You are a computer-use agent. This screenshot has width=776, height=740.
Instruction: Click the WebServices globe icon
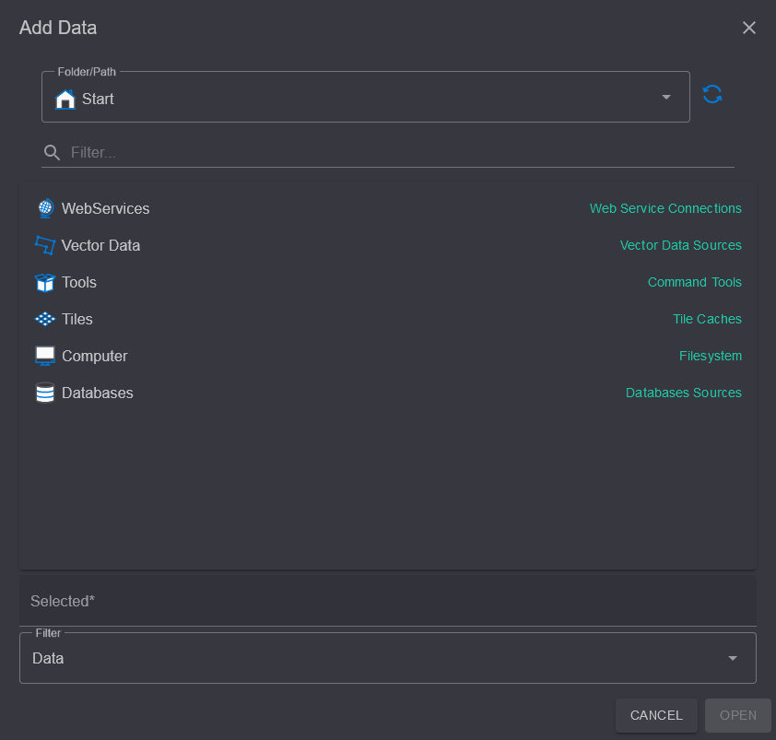(x=45, y=208)
